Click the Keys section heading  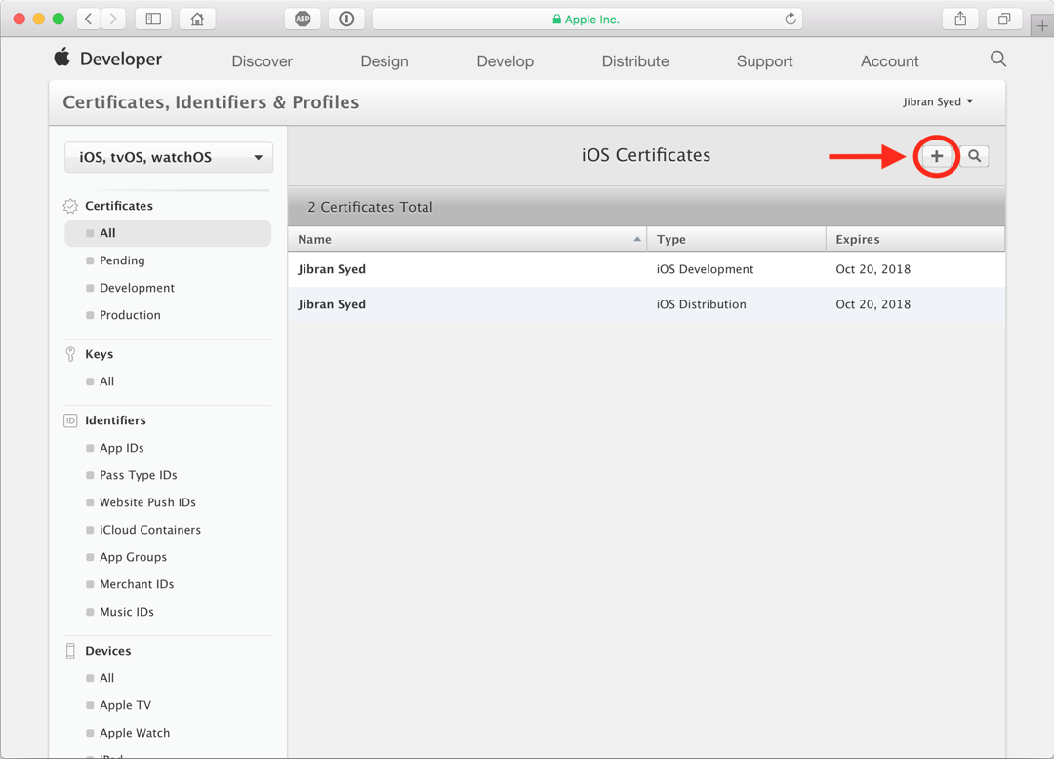coord(99,354)
